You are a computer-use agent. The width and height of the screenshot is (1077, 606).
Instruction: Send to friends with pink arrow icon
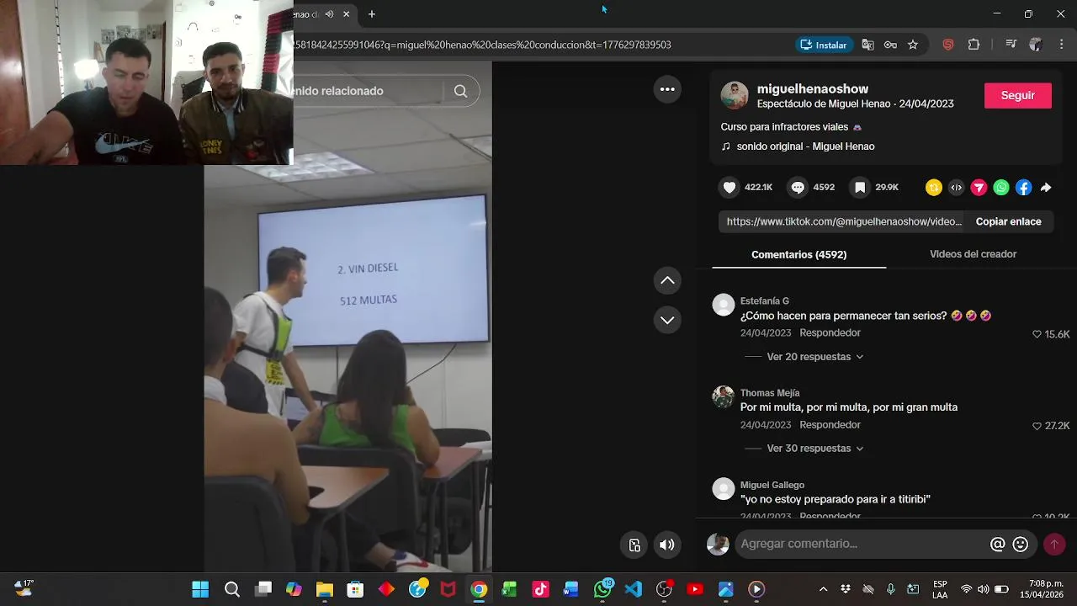(x=979, y=188)
